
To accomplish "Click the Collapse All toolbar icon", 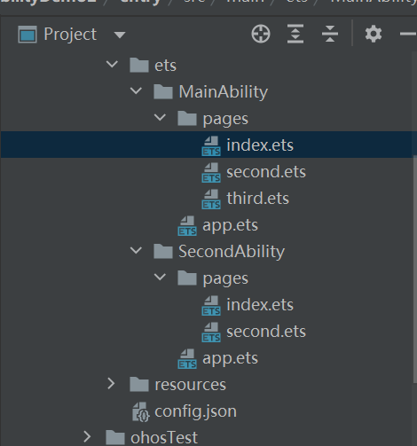I will click(x=330, y=34).
